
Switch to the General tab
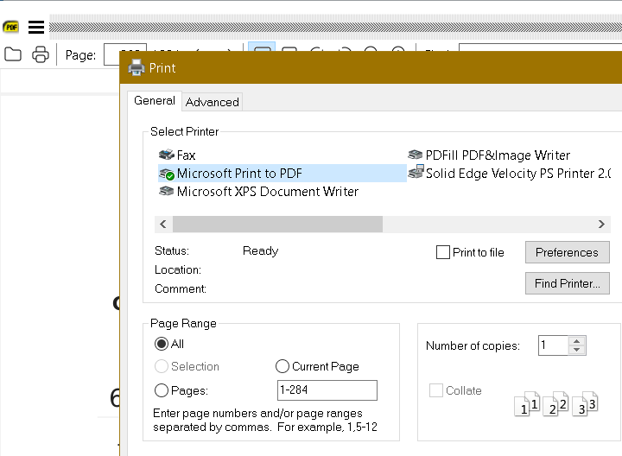coord(155,101)
